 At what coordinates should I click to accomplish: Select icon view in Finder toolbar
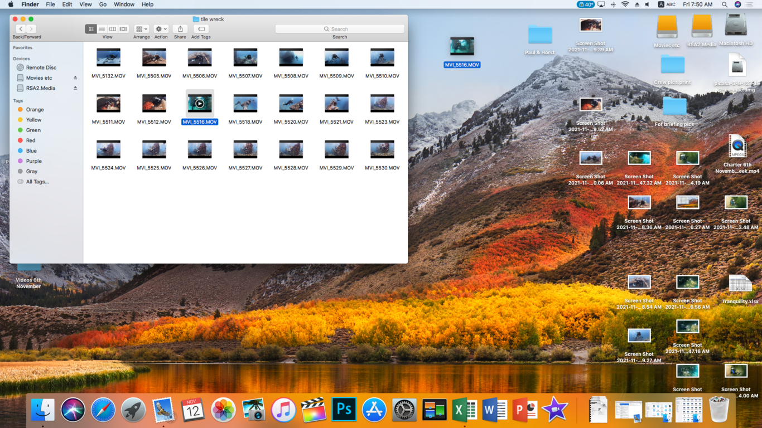(91, 29)
